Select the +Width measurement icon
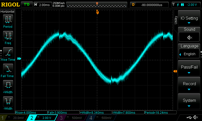The height and width of the screenshot is (121, 202). [x=8, y=85]
